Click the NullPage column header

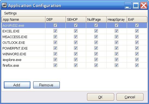(x=96, y=20)
